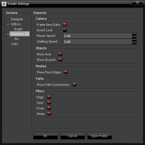Open the Sky settings section
The height and width of the screenshot is (145, 145).
click(17, 39)
